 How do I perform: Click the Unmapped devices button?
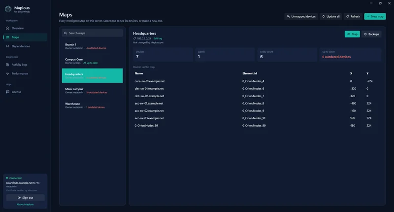click(301, 17)
